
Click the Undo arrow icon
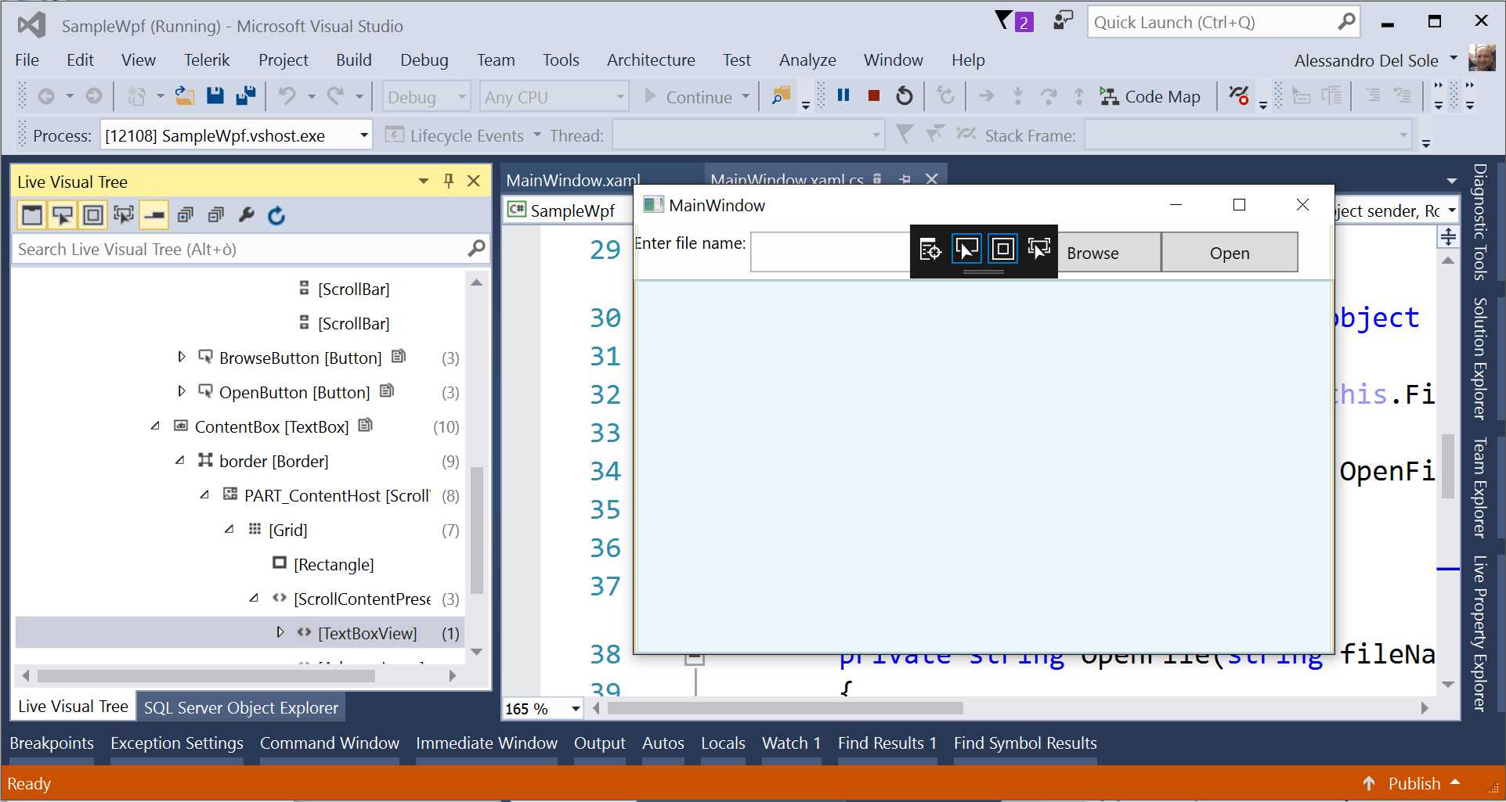pos(287,95)
